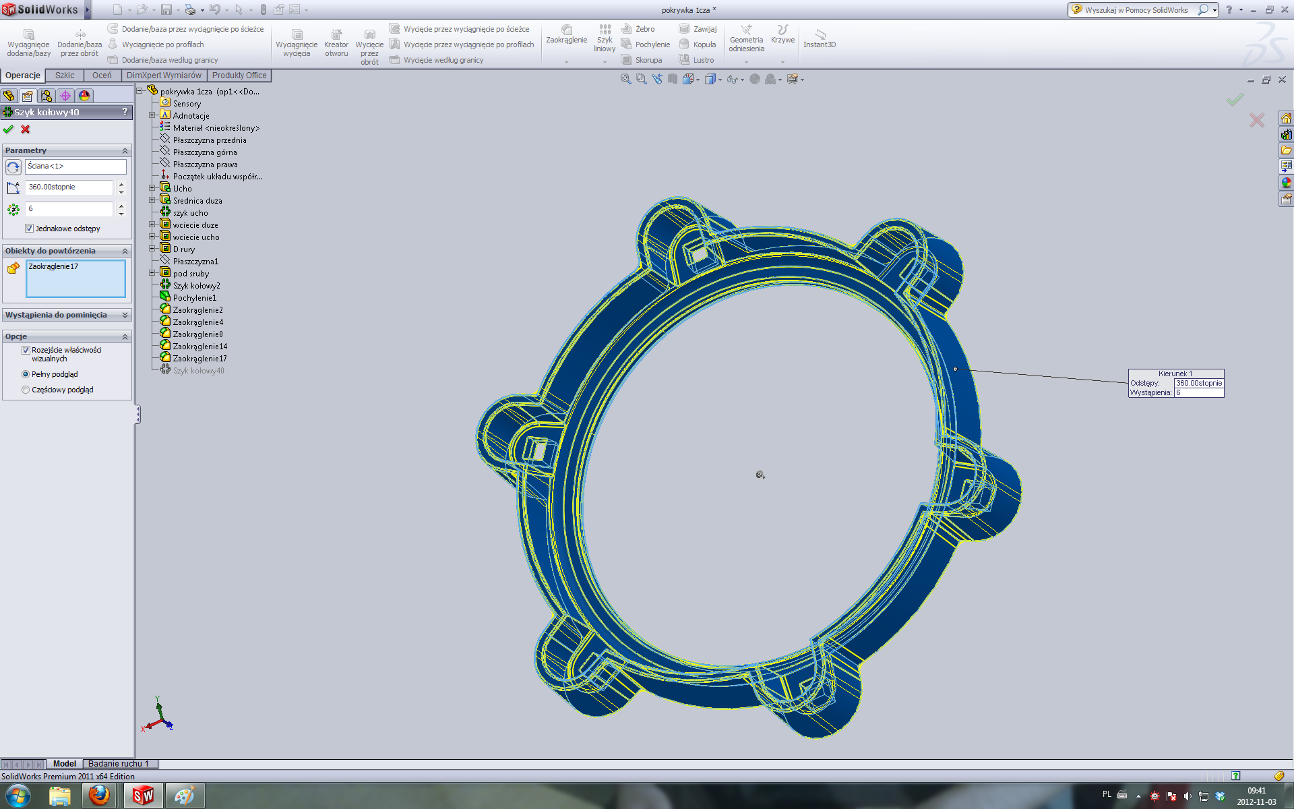Screen dimensions: 1294x809
Task: Toggle Jednakowe odstępy checkbox
Action: [29, 229]
